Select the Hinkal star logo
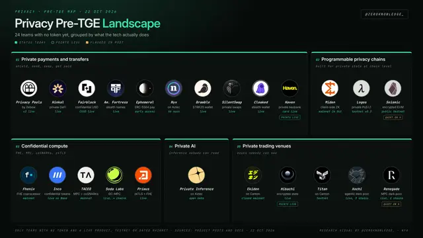The height and width of the screenshot is (238, 423). click(58, 88)
